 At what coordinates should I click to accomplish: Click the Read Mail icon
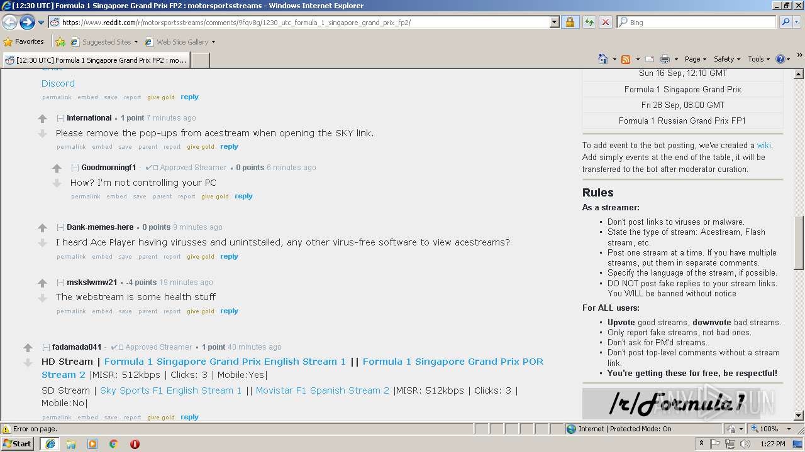coord(650,59)
